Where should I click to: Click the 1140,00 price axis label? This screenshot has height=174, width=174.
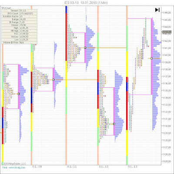pos(167,55)
